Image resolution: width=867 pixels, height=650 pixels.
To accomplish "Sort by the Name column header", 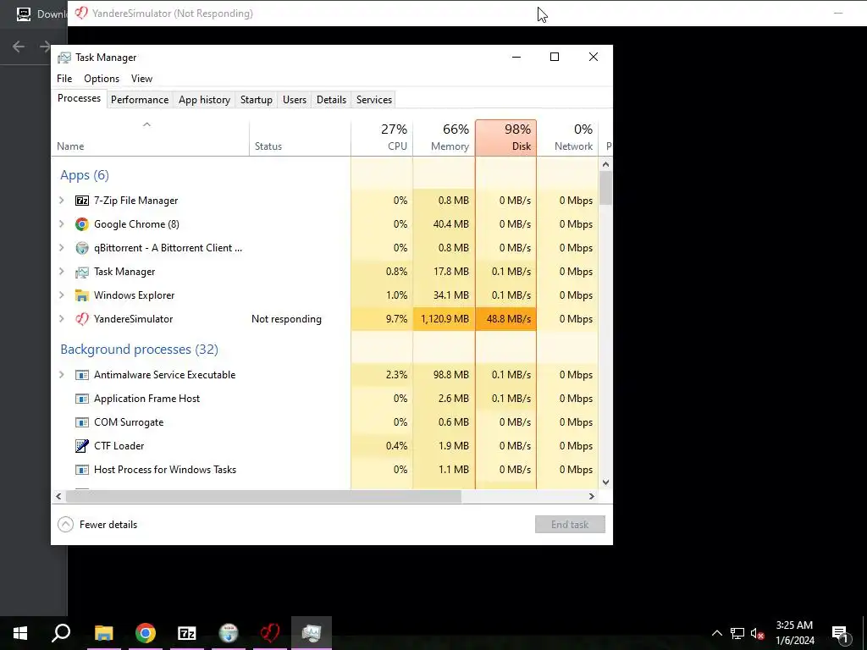I will (151, 138).
